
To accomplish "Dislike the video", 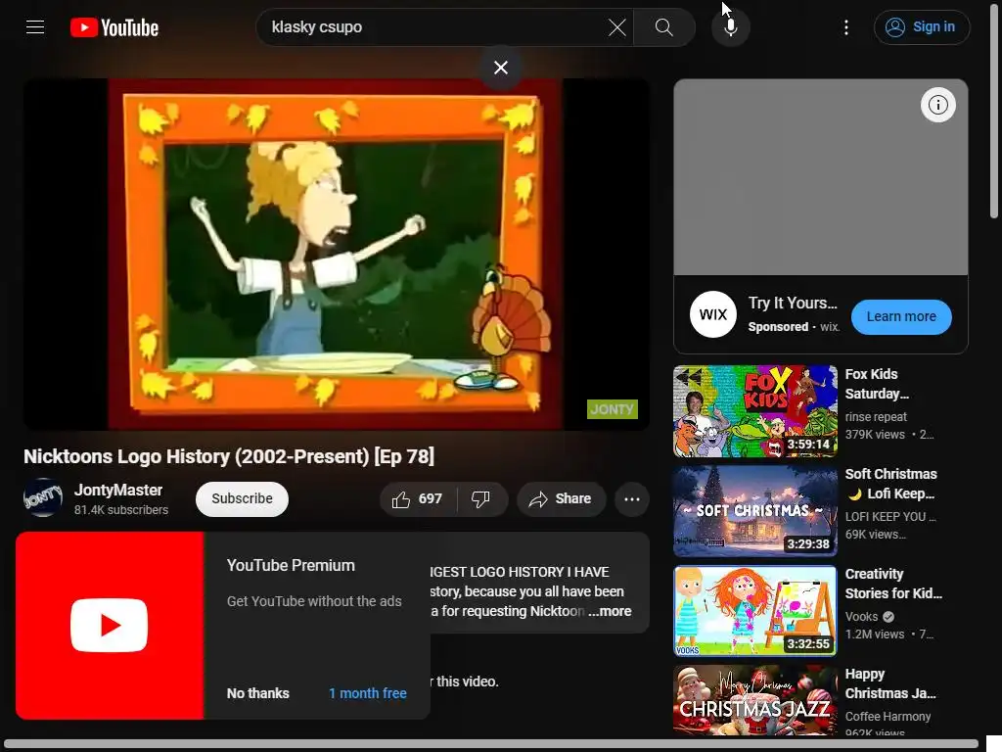I will click(481, 498).
